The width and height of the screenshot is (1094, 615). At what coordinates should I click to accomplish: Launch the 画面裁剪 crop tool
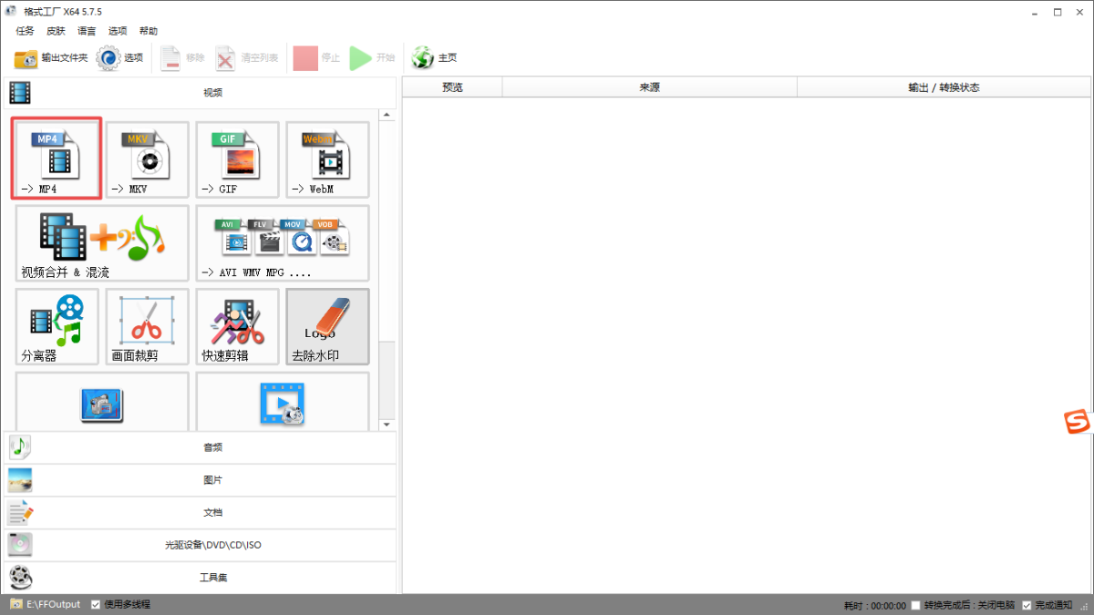tap(147, 325)
